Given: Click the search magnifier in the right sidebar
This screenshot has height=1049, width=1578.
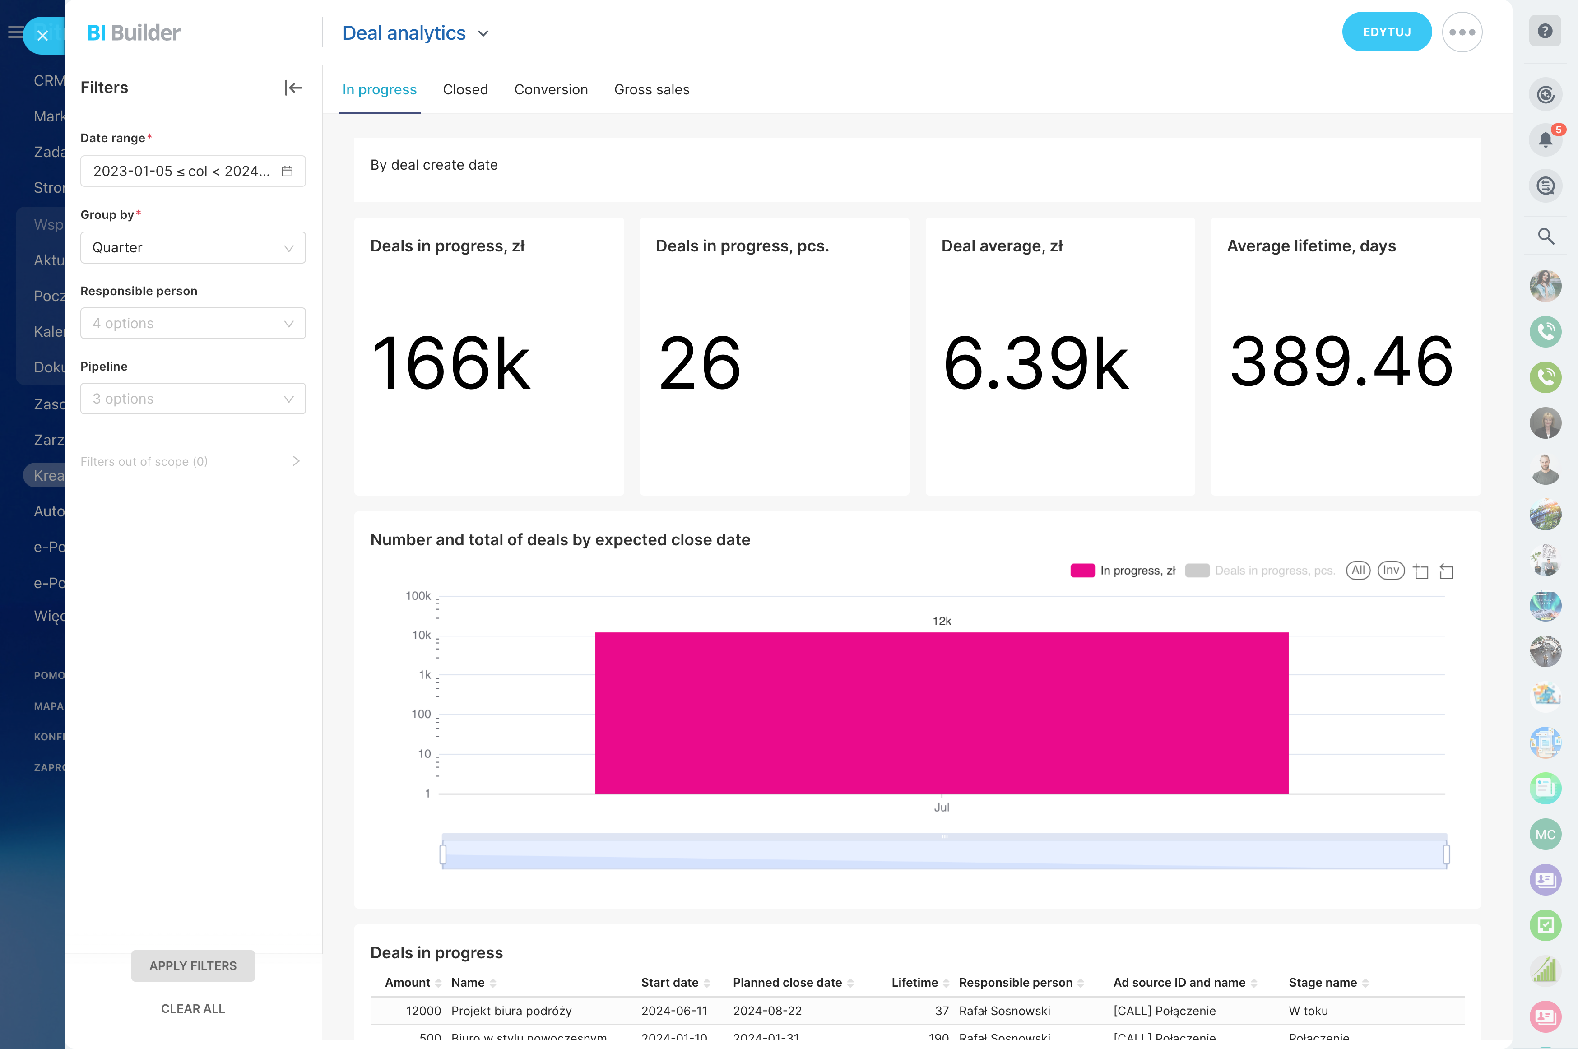Looking at the screenshot, I should click(1545, 236).
